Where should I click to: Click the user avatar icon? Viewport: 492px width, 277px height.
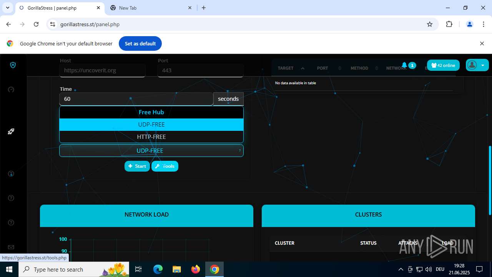(472, 65)
